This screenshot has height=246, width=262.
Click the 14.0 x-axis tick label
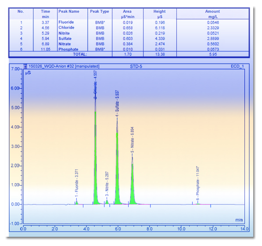pos(244,229)
